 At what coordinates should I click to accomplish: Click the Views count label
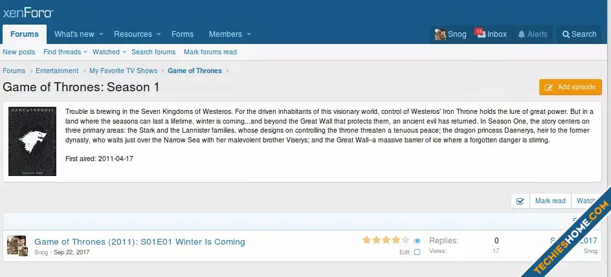click(x=438, y=251)
